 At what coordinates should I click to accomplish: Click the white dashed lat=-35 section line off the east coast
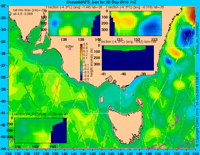click(x=176, y=48)
